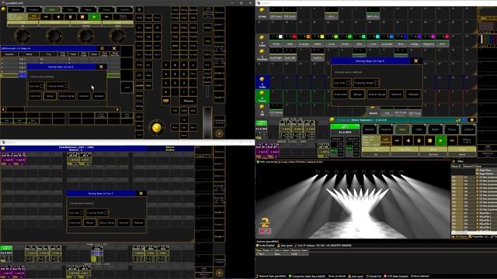Tick Tracking Shield in the executor buttons window dialog

pos(106,213)
